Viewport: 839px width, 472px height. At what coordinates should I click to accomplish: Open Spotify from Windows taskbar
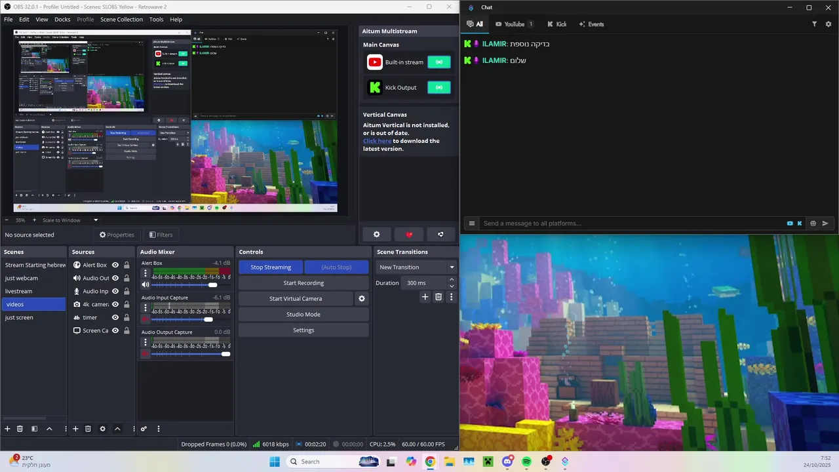[x=526, y=462]
